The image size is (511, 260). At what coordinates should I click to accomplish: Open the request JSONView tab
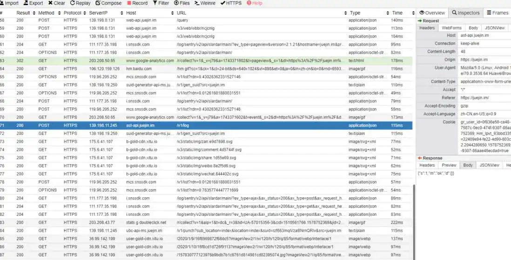495,28
